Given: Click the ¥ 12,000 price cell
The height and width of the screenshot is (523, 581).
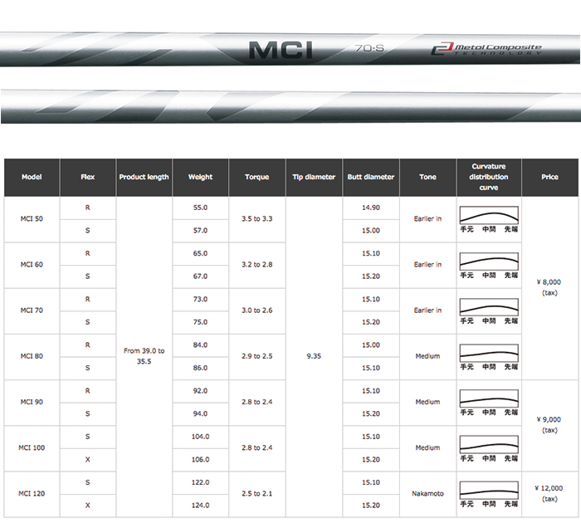Looking at the screenshot, I should (549, 493).
